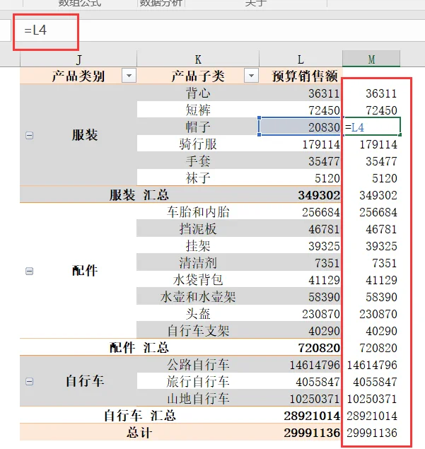Select bold subtotal value 720820

tap(301, 348)
